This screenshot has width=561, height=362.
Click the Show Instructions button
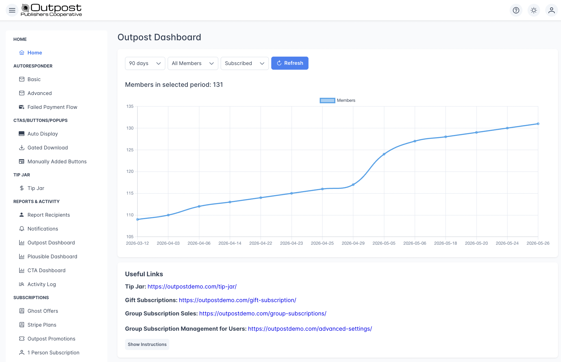(x=147, y=344)
